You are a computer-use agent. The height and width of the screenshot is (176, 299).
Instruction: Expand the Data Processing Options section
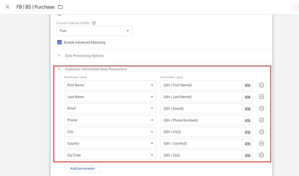84,56
